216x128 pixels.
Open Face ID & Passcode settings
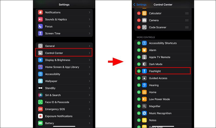(x=64, y=102)
